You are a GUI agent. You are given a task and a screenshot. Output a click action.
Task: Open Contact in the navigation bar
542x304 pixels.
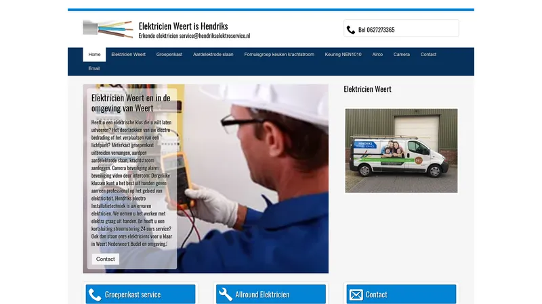[x=428, y=55]
